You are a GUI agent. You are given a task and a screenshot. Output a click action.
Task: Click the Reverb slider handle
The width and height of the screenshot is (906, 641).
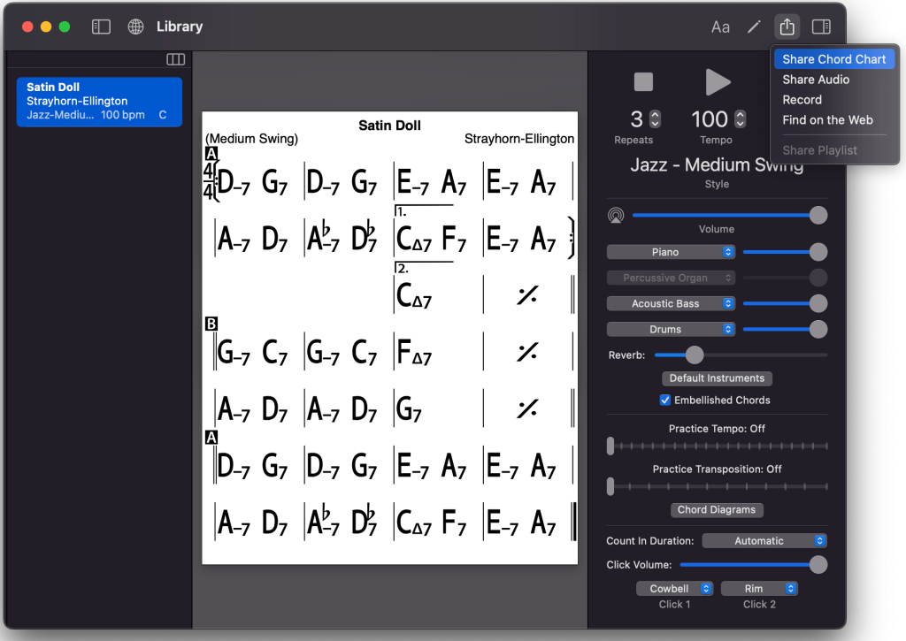point(695,355)
